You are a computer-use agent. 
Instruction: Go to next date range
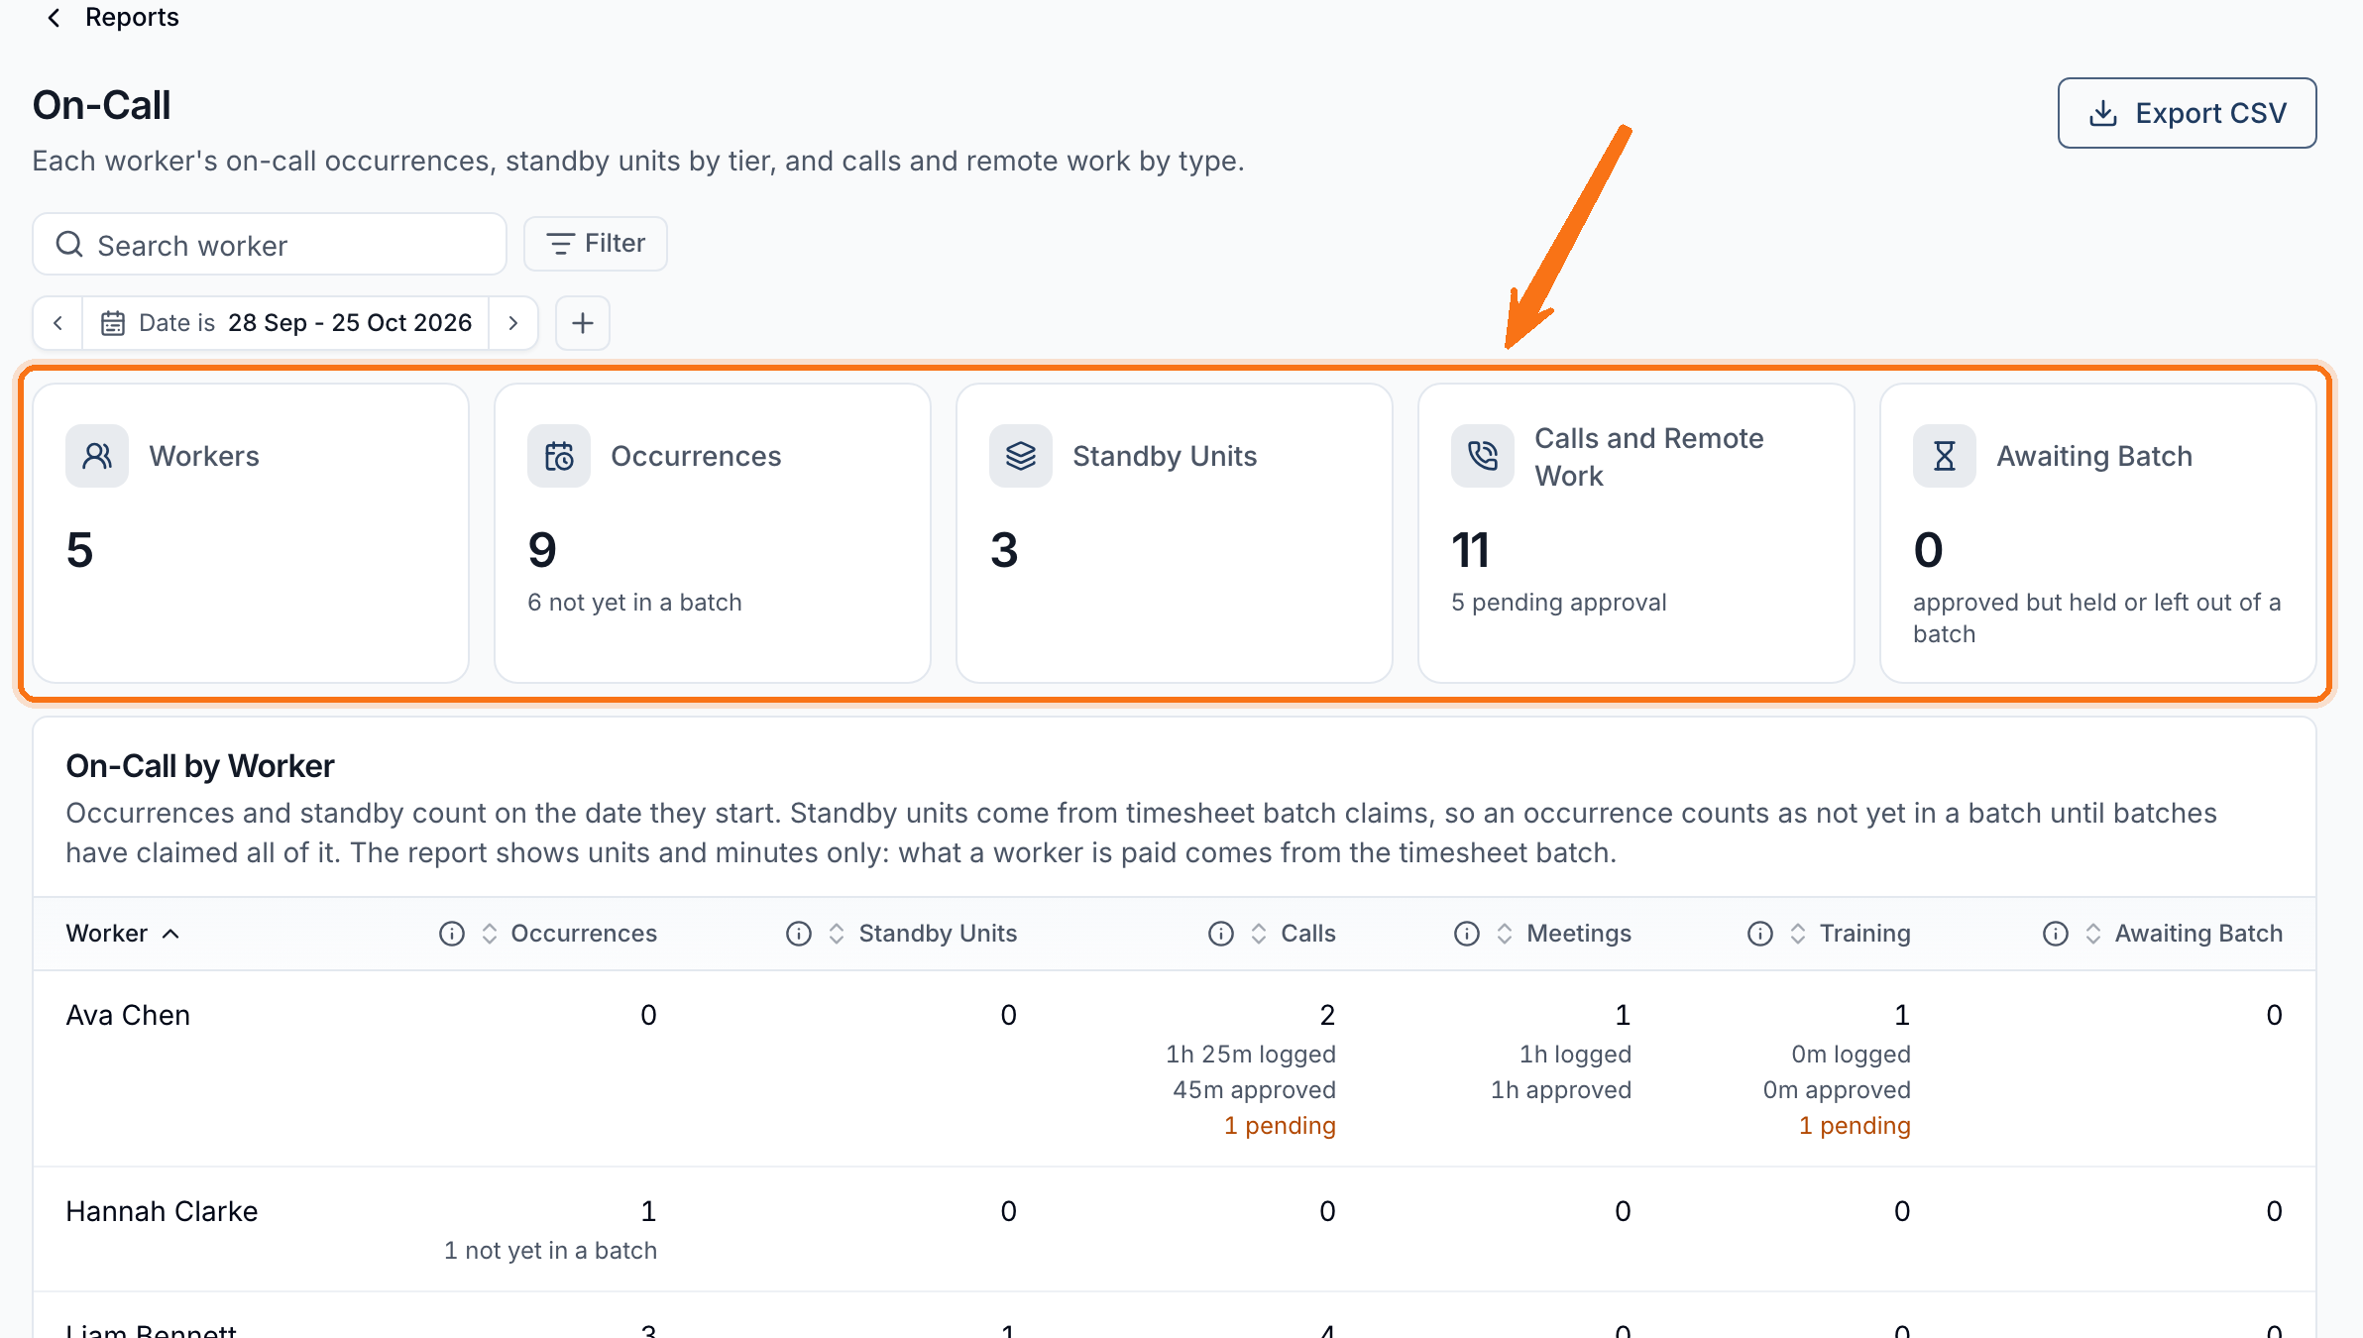click(x=513, y=323)
